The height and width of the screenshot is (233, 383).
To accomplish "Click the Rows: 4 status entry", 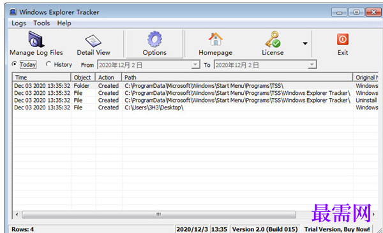I will click(23, 229).
